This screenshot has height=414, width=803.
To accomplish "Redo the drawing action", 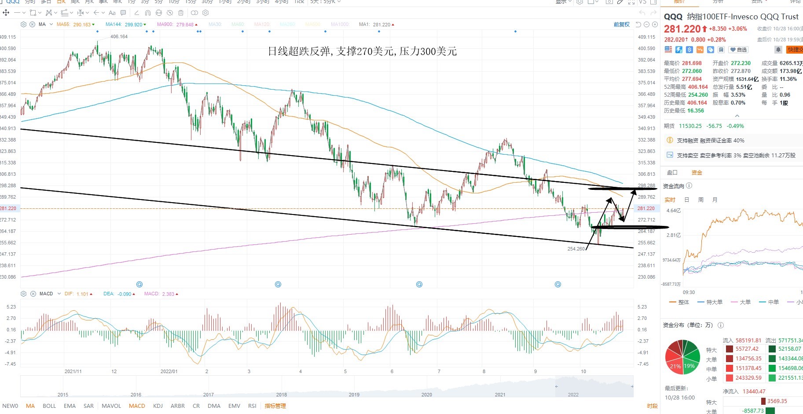I will coord(653,13).
